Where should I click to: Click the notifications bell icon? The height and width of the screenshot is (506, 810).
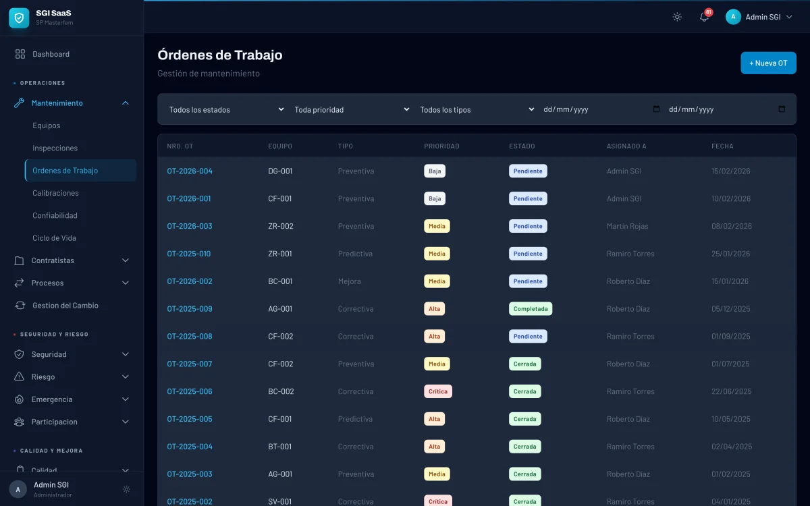[x=704, y=17]
